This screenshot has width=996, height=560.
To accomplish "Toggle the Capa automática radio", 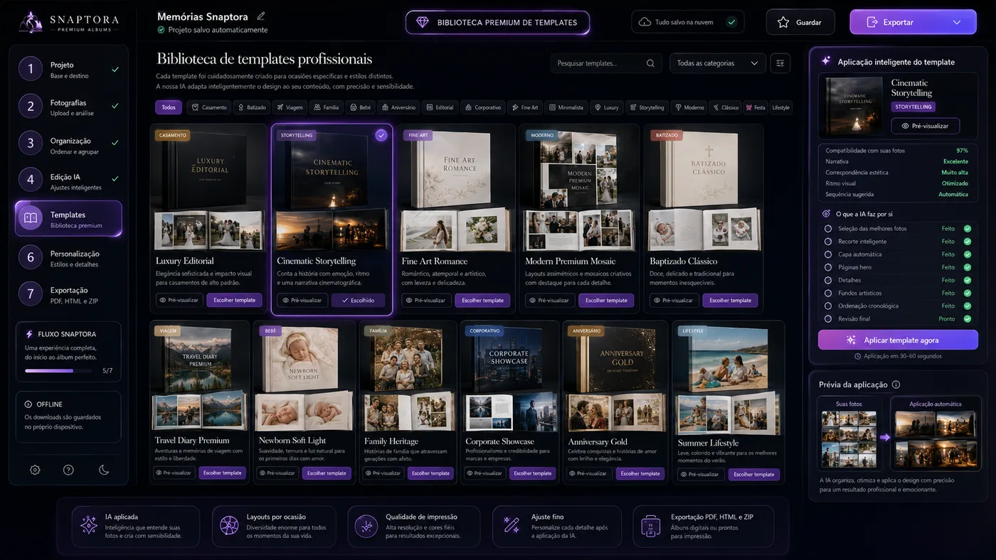I will point(827,254).
